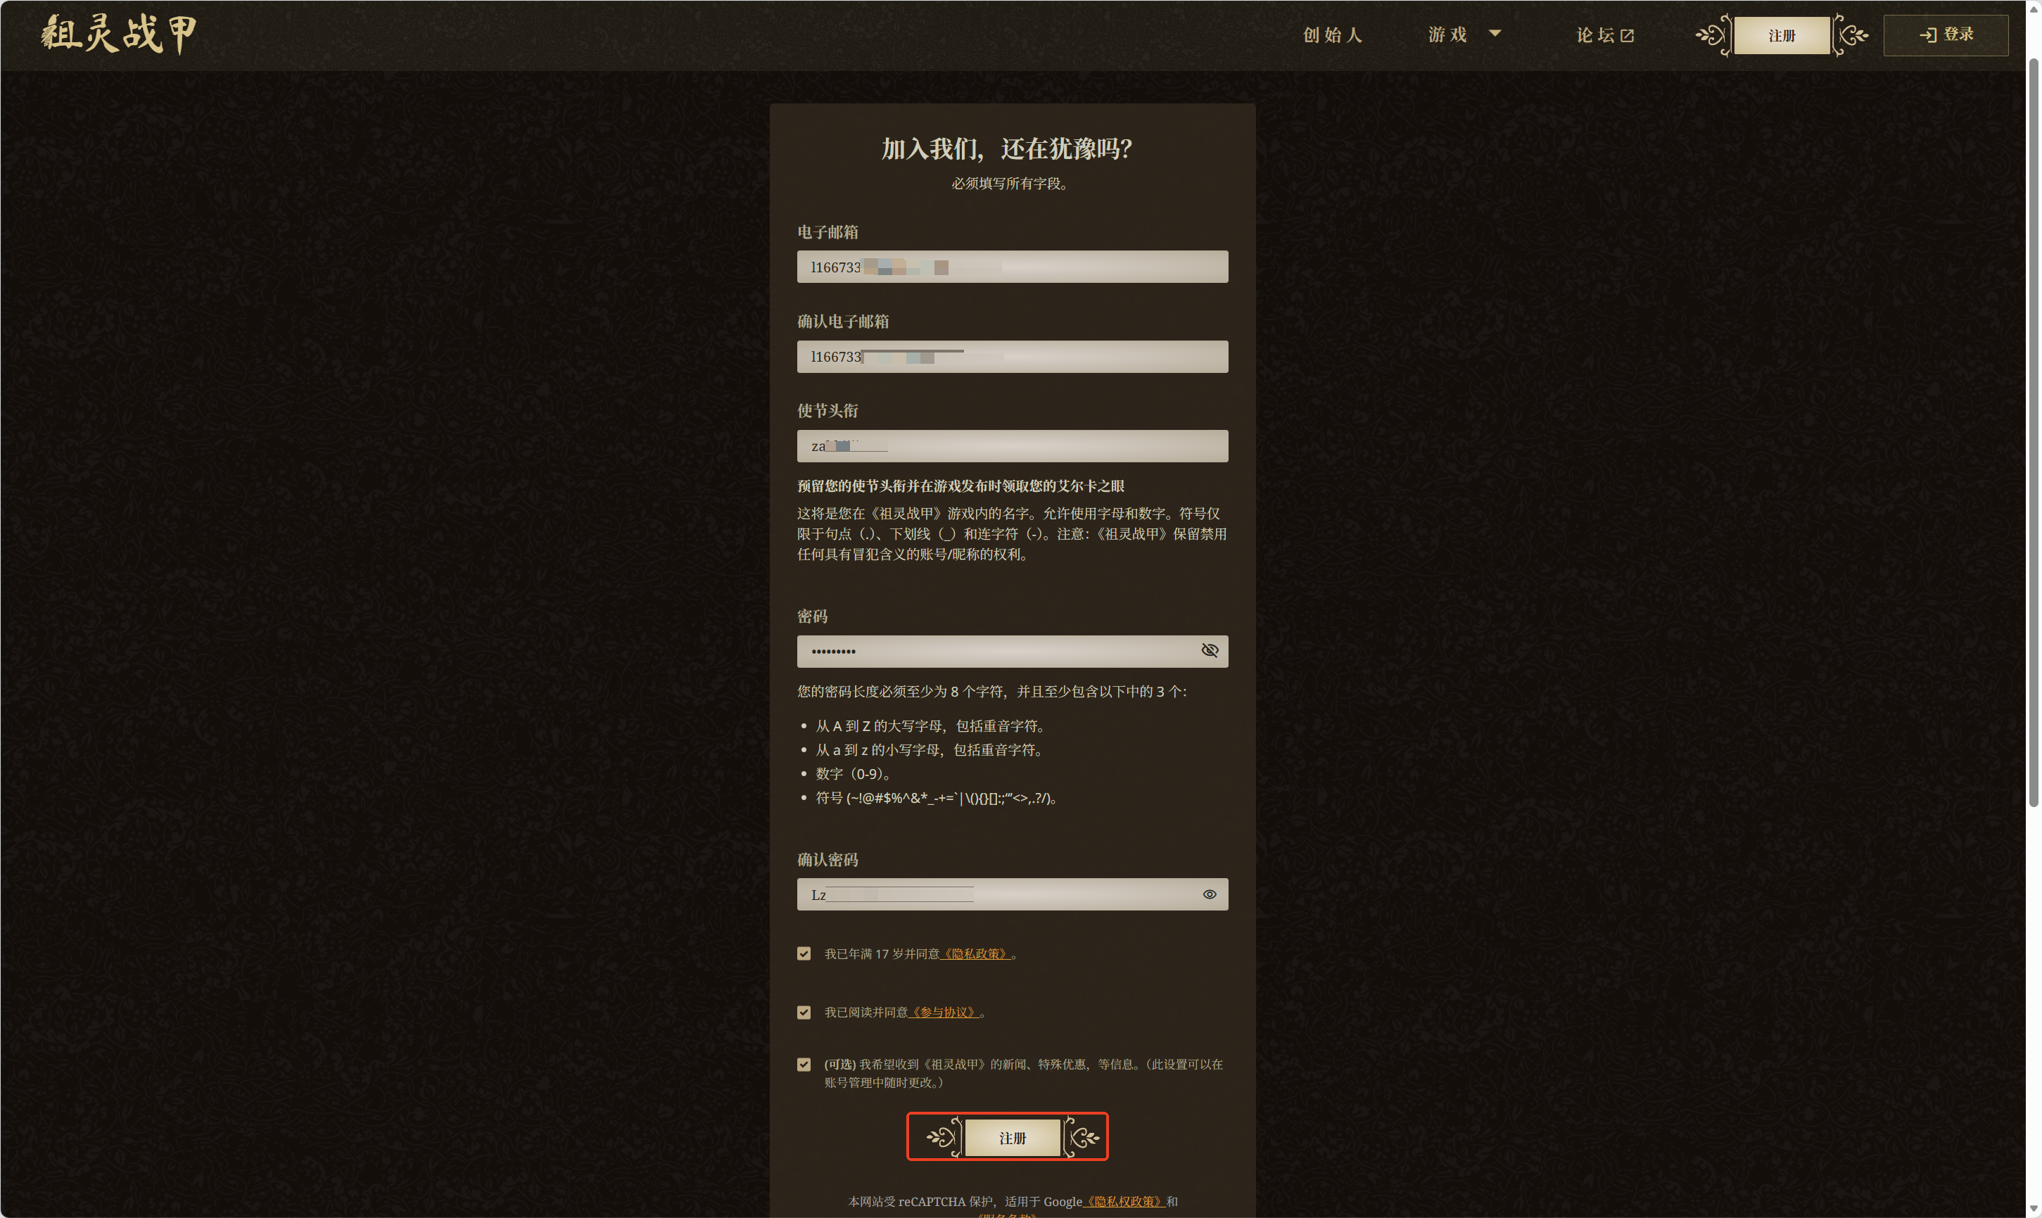2042x1218 pixels.
Task: Click the 游戏 navigation label
Action: pyautogui.click(x=1447, y=35)
